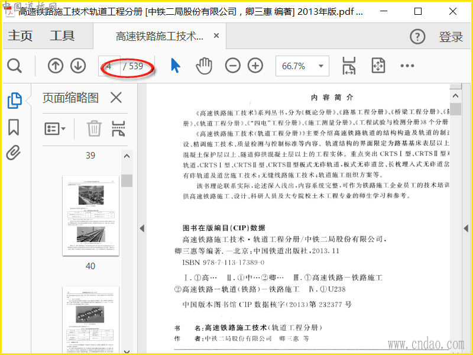
Task: Click the 登录 sign-in link
Action: [451, 37]
